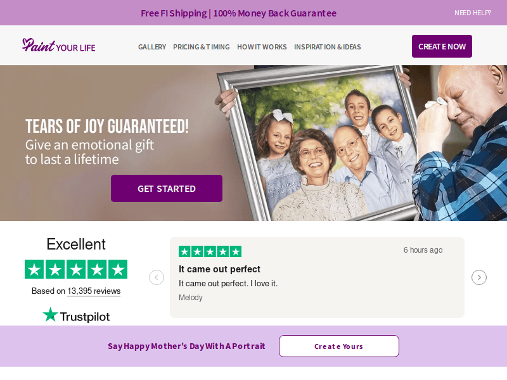Click the Free FI Shipping banner text

click(238, 13)
